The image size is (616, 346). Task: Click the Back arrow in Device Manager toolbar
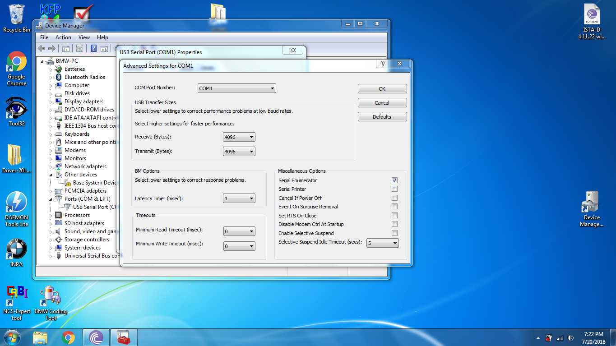[x=42, y=49]
